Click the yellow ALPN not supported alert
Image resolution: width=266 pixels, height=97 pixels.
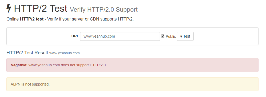click(132, 84)
